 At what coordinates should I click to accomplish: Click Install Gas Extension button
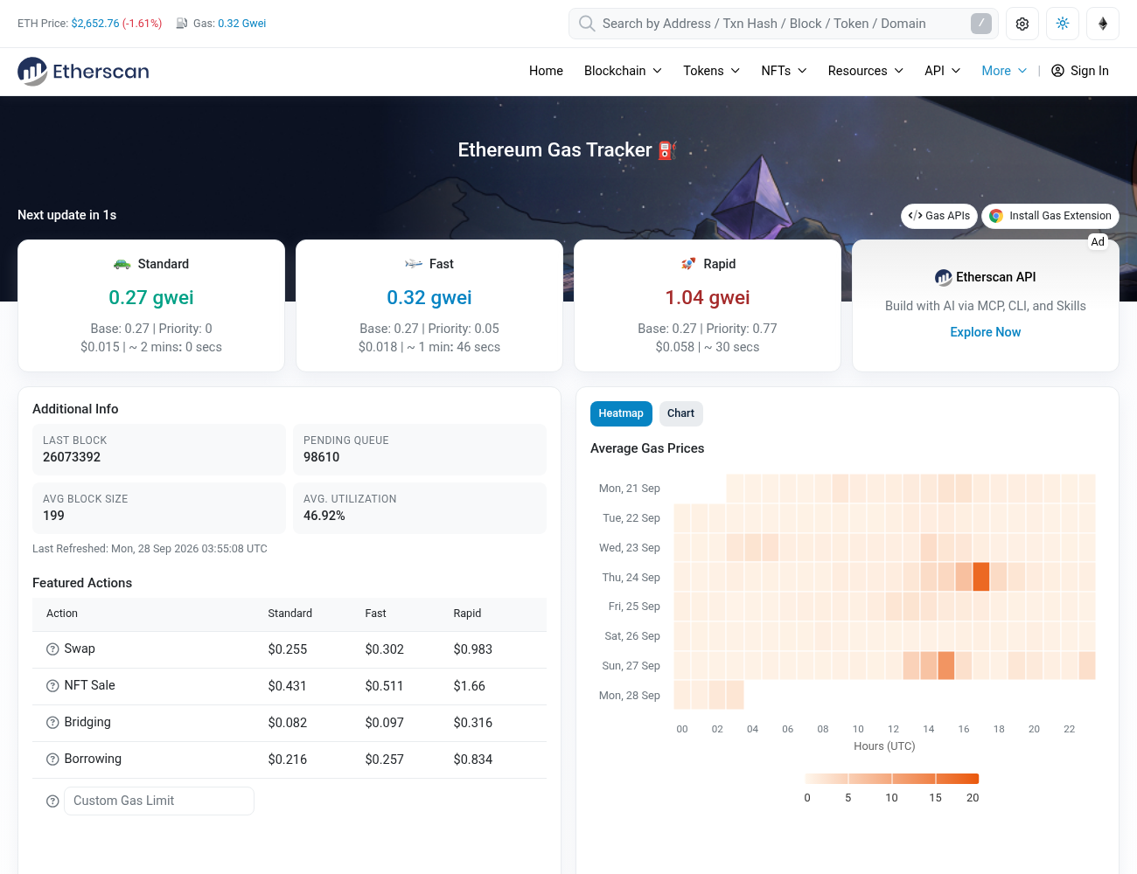click(x=1050, y=216)
